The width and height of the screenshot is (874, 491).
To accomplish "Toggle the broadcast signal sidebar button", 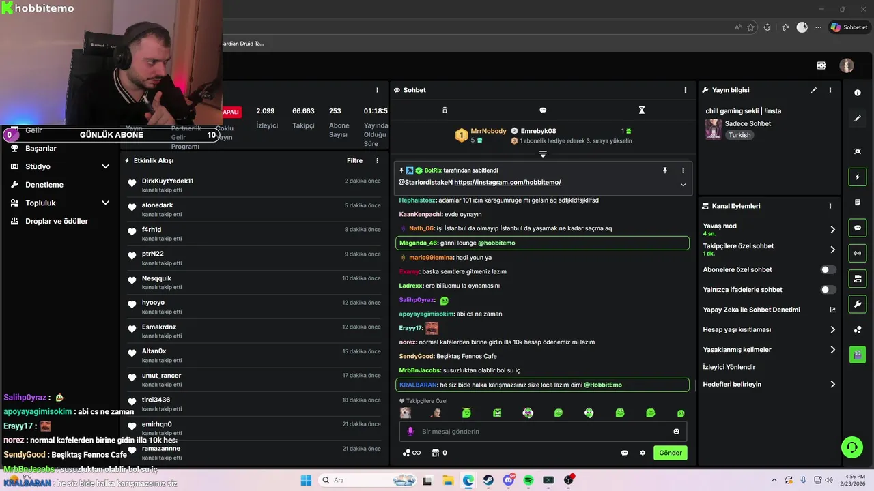I will 858,253.
